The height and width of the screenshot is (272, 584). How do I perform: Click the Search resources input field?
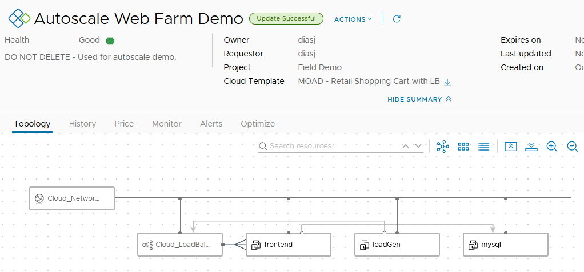[x=331, y=146]
